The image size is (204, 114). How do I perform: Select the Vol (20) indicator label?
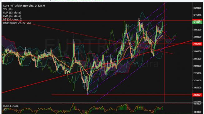(x=8, y=9)
